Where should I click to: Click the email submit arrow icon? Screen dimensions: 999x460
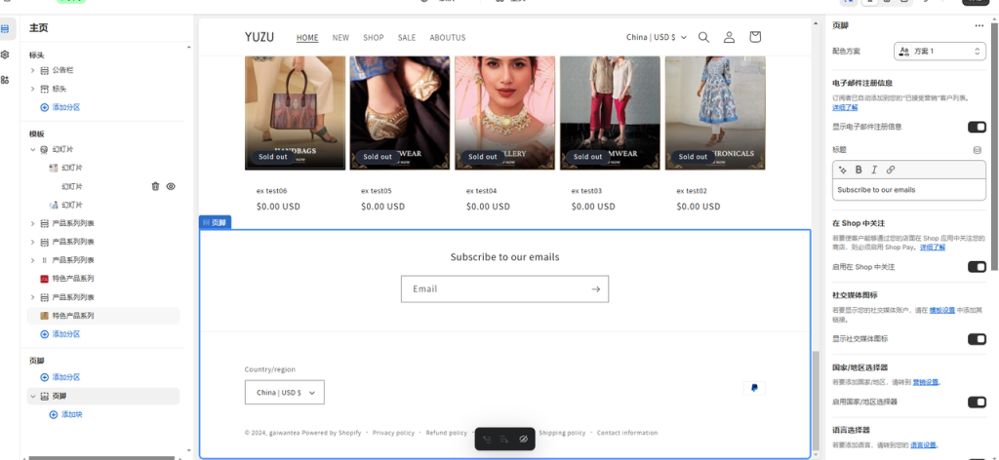coord(596,288)
